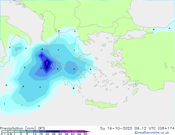Click the 45–50 mm legend color box

coord(81,131)
